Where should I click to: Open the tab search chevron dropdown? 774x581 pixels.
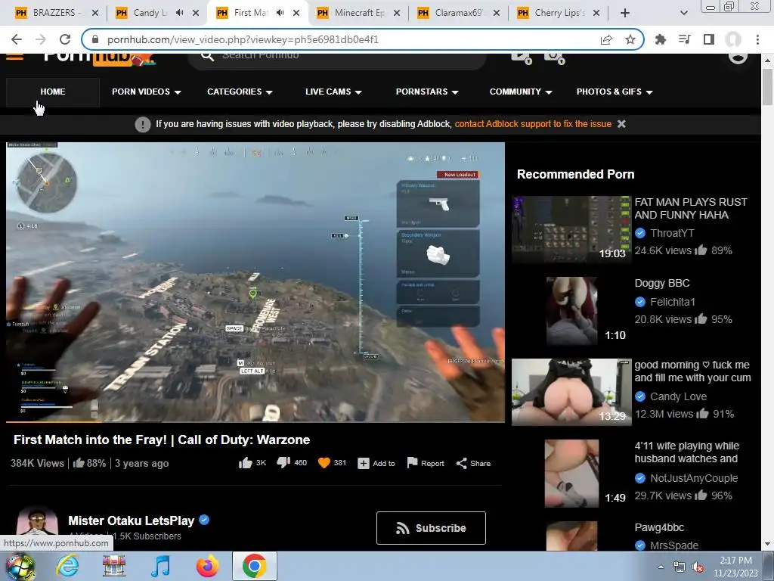[683, 13]
